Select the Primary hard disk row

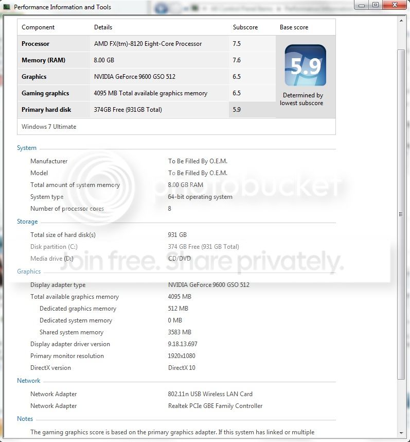(x=146, y=110)
